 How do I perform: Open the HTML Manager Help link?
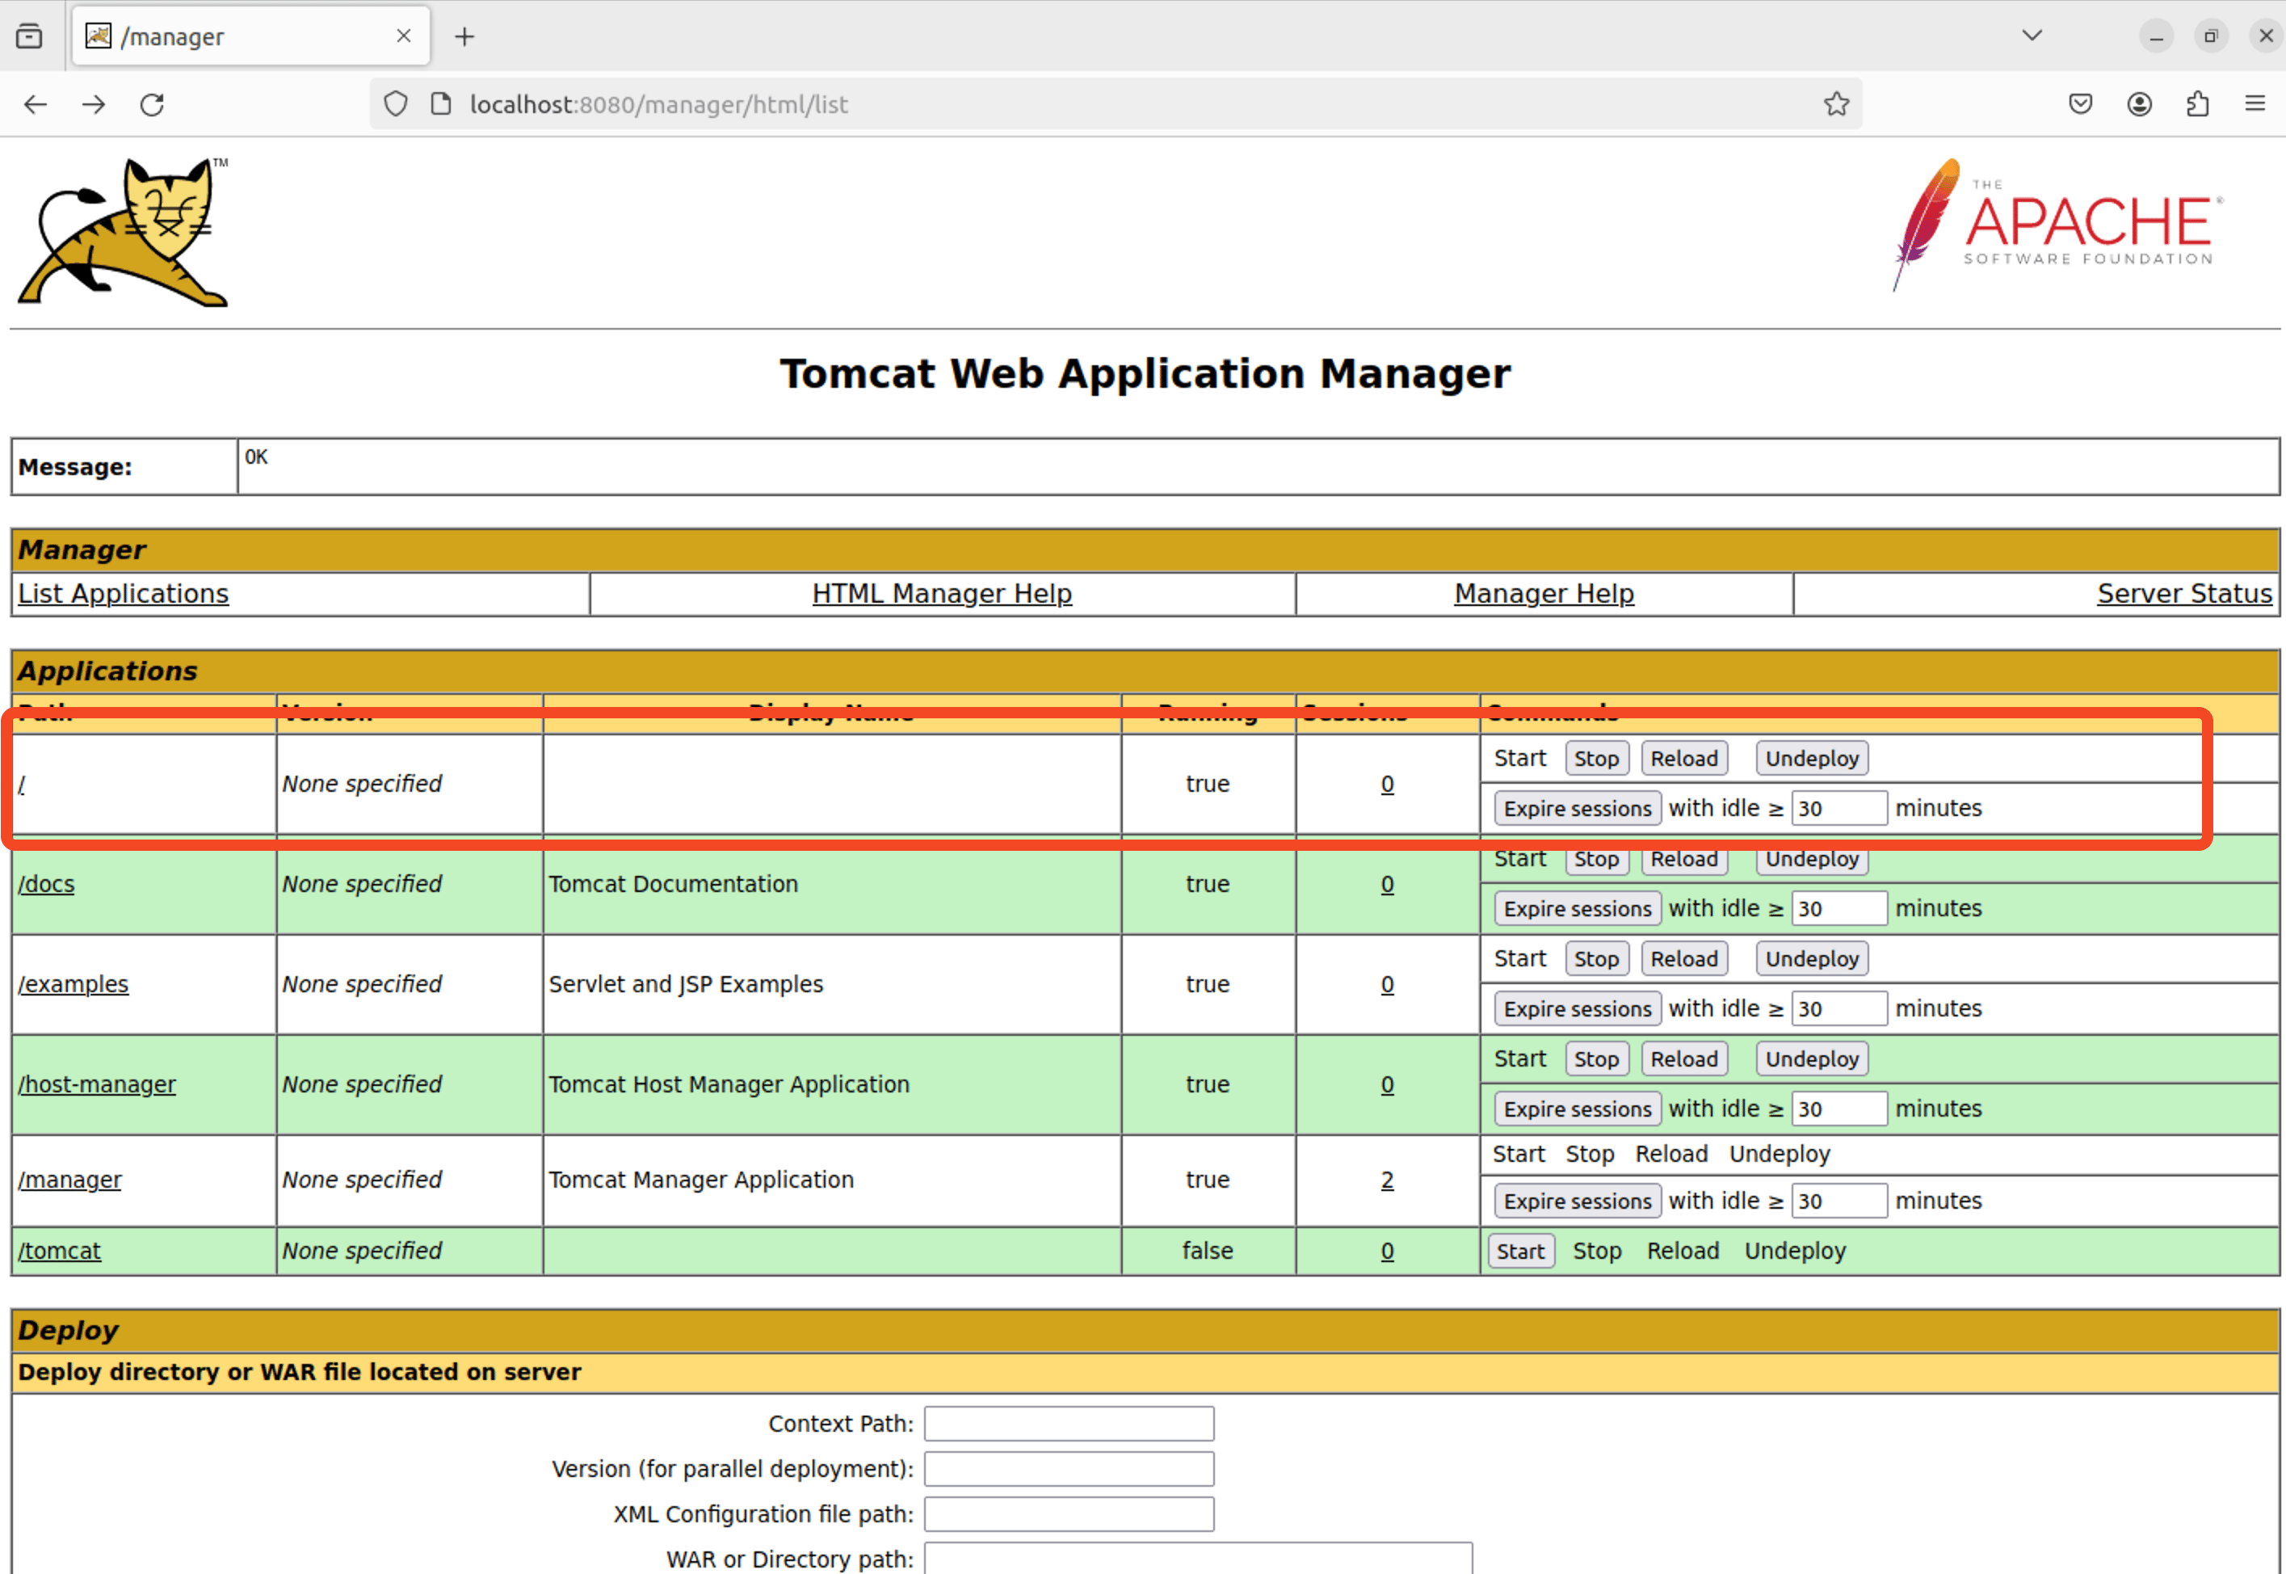click(x=941, y=594)
